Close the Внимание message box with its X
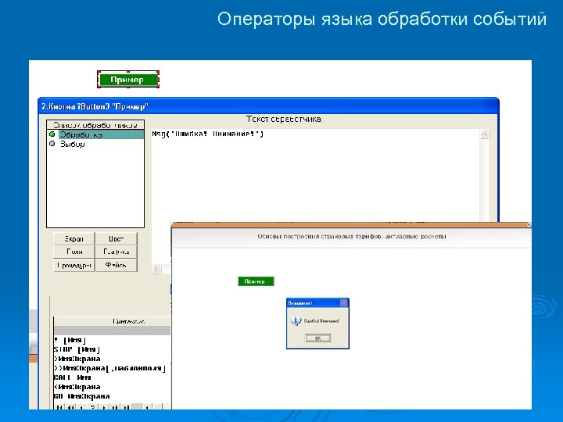 point(343,303)
